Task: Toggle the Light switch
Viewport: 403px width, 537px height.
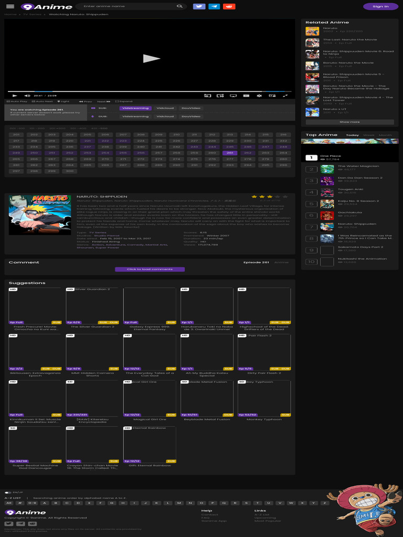Action: click(63, 102)
